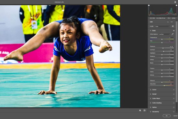
Task: Click the Blacks slider handle
Action: point(162,65)
